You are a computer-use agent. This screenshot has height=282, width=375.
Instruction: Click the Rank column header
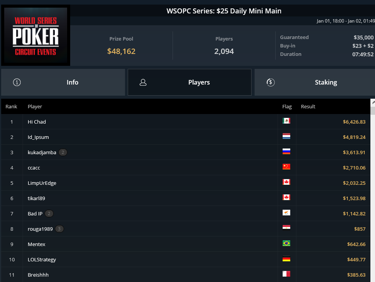[x=11, y=106]
